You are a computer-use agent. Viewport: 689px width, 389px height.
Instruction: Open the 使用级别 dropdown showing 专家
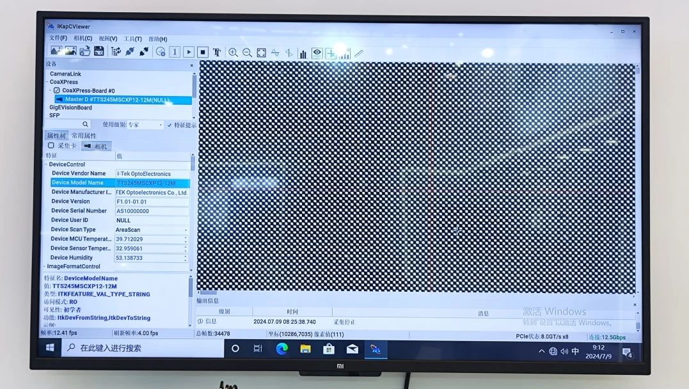click(x=145, y=125)
